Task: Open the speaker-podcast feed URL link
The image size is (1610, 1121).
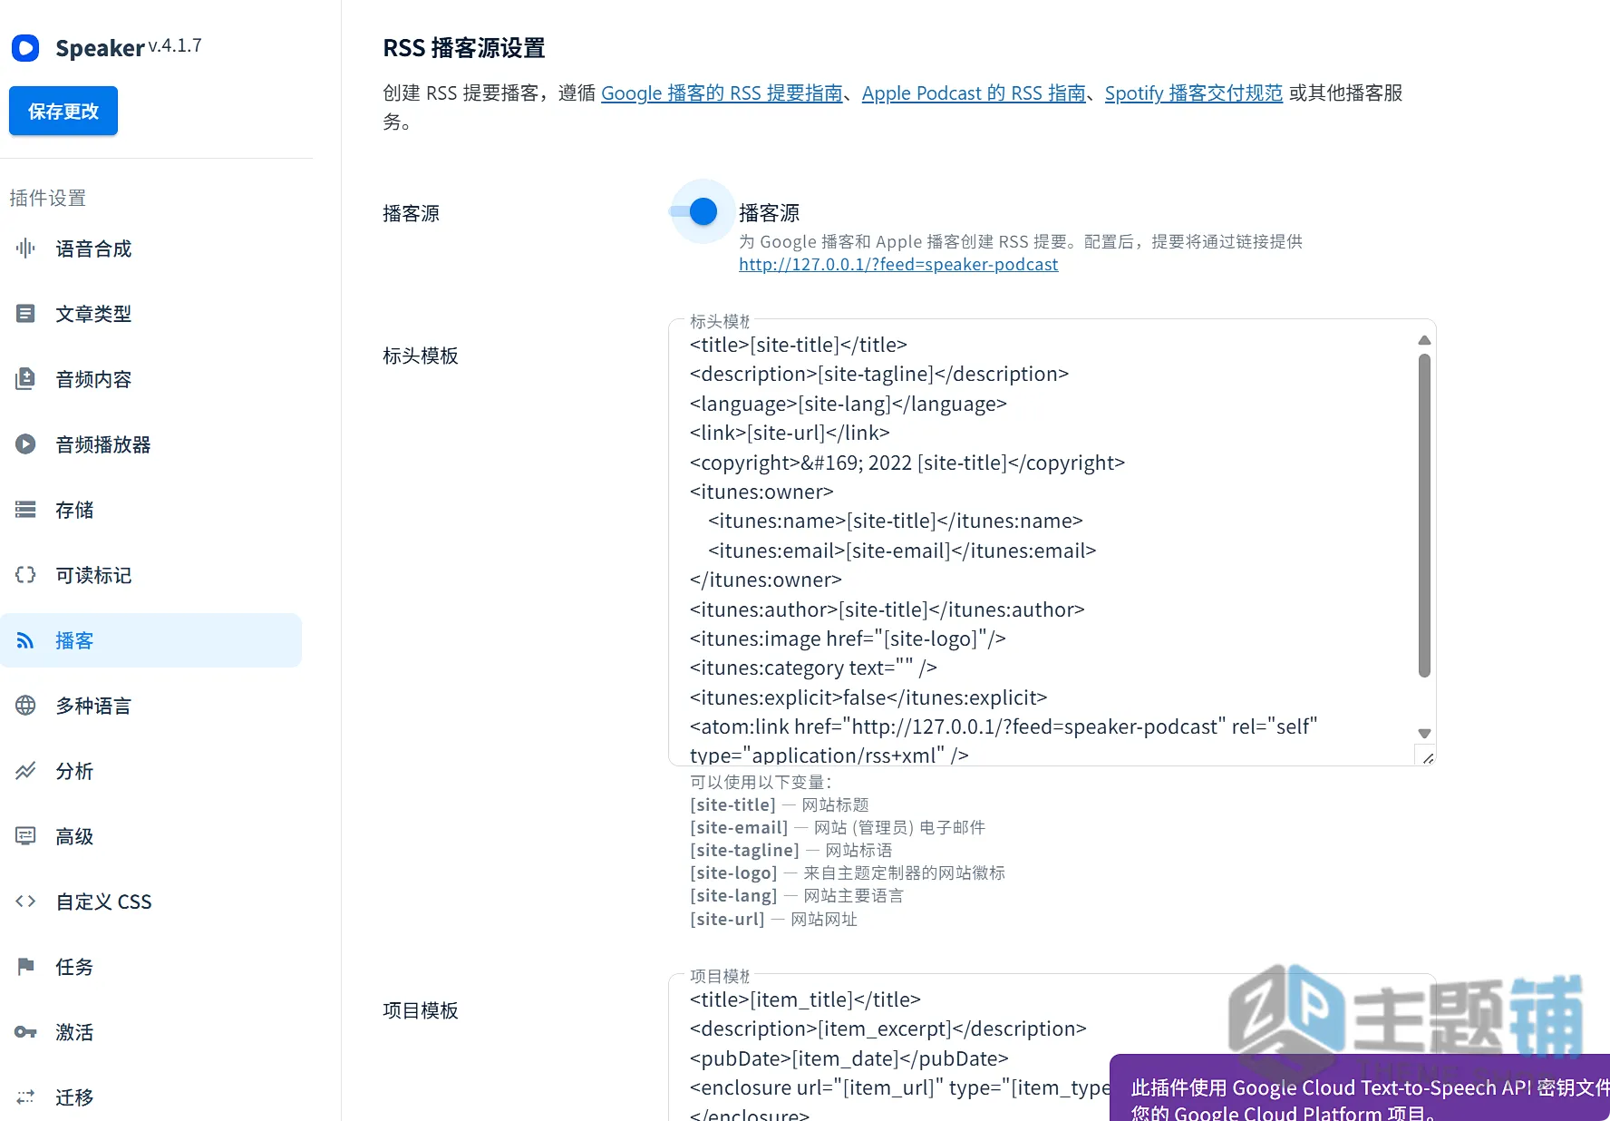Action: click(x=898, y=264)
